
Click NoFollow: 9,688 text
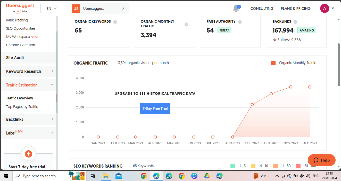(x=287, y=40)
